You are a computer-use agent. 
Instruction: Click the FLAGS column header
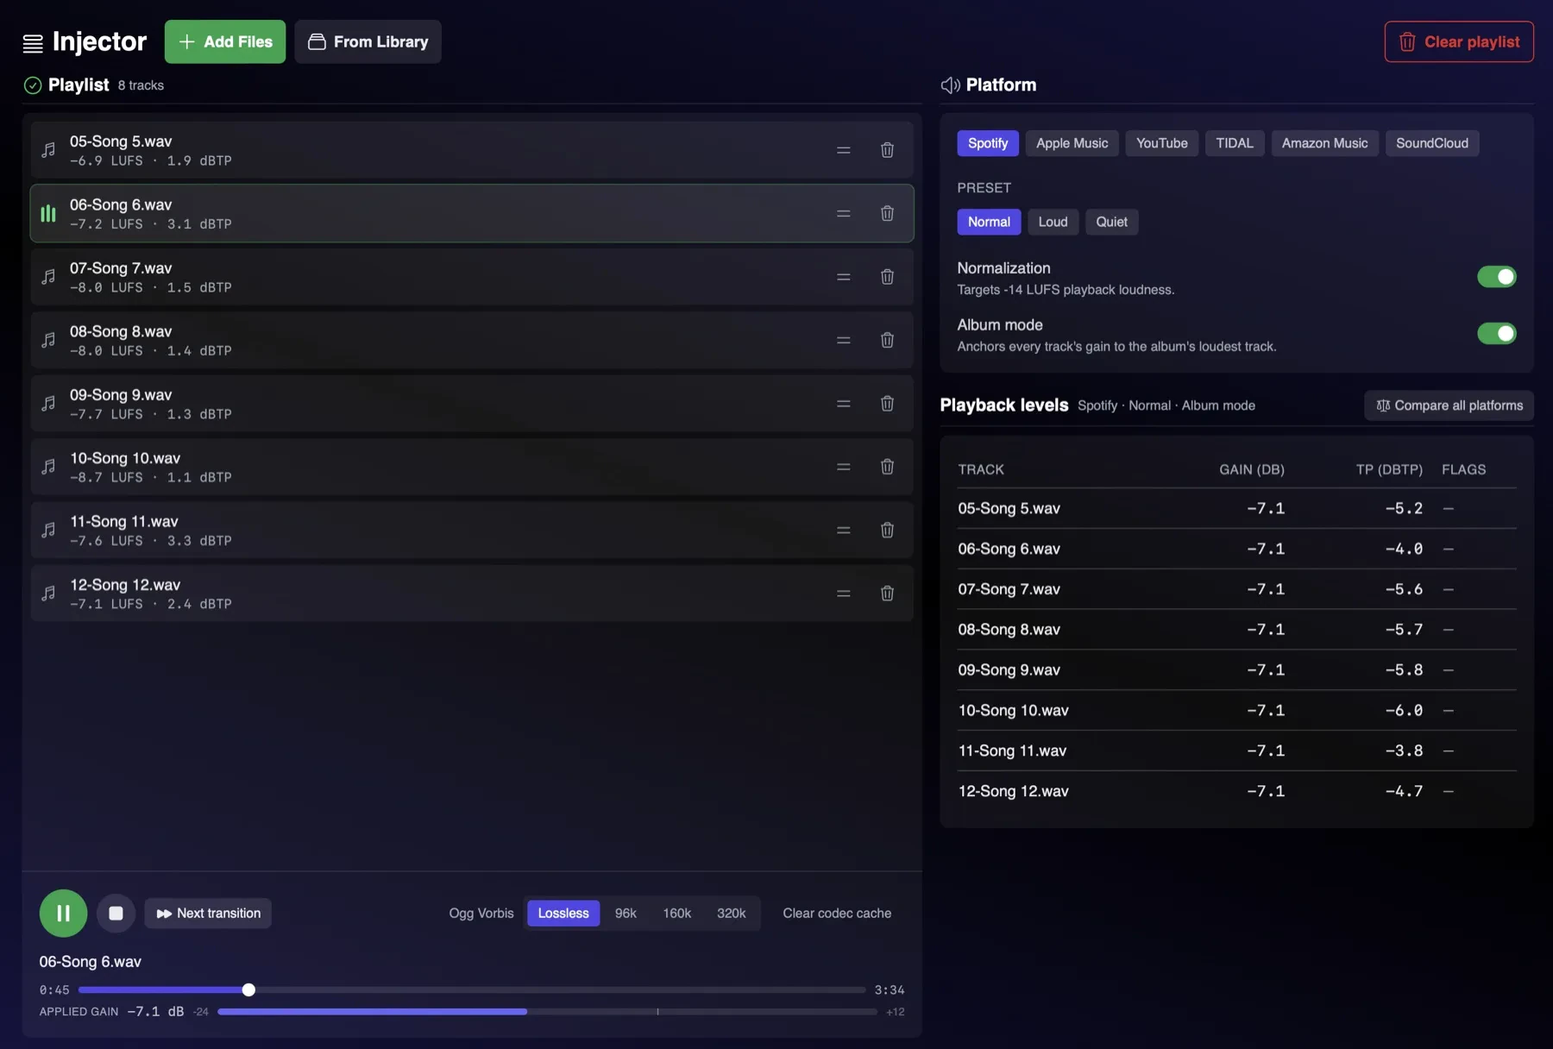(1463, 469)
